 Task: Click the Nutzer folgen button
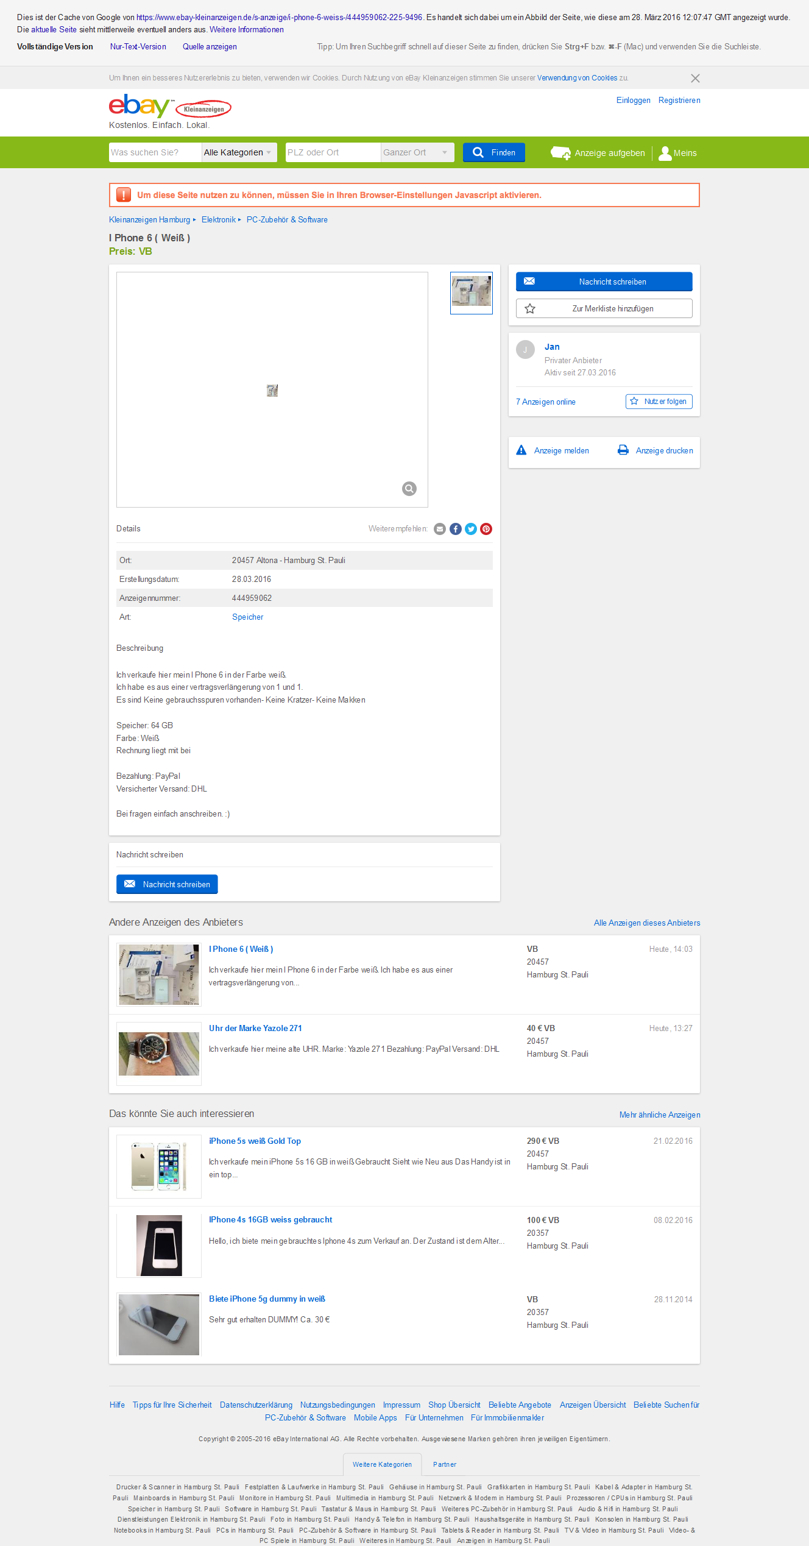pyautogui.click(x=659, y=402)
